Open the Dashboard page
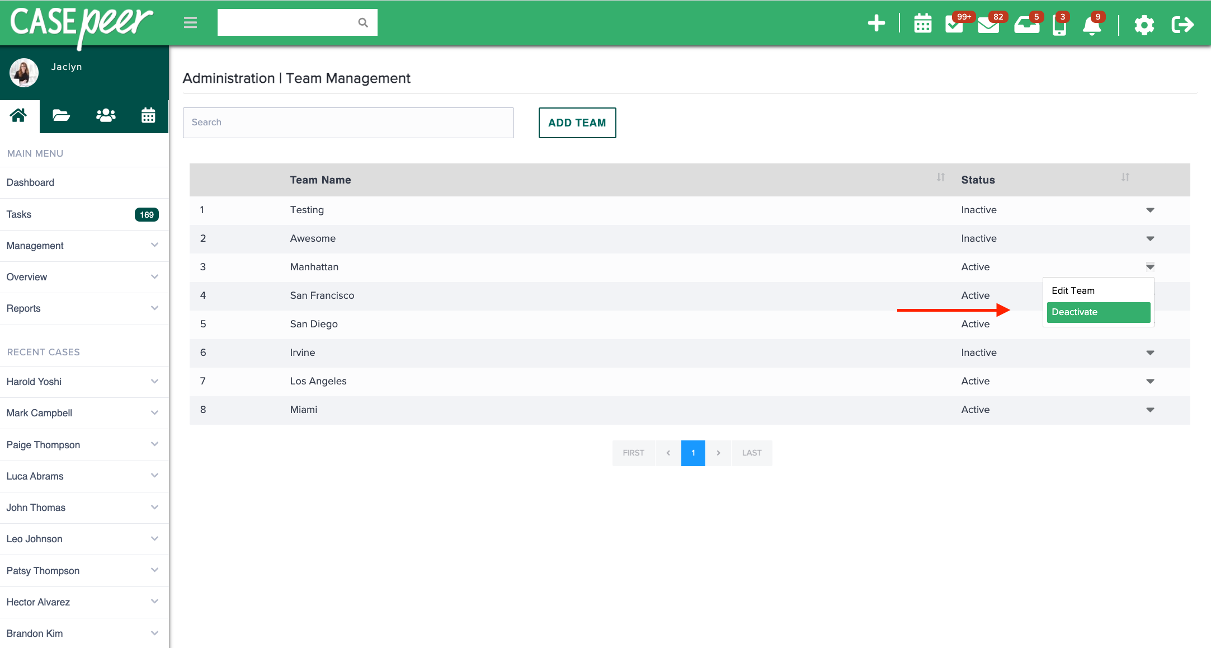This screenshot has width=1211, height=648. pos(30,182)
